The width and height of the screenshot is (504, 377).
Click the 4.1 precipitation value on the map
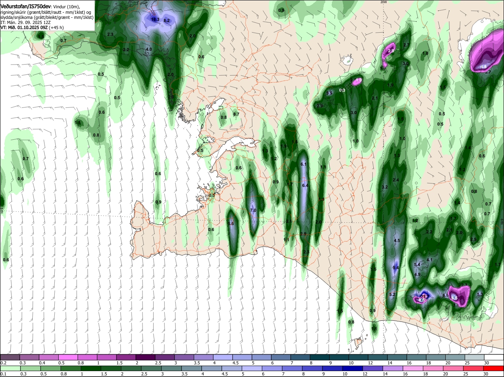(430, 260)
